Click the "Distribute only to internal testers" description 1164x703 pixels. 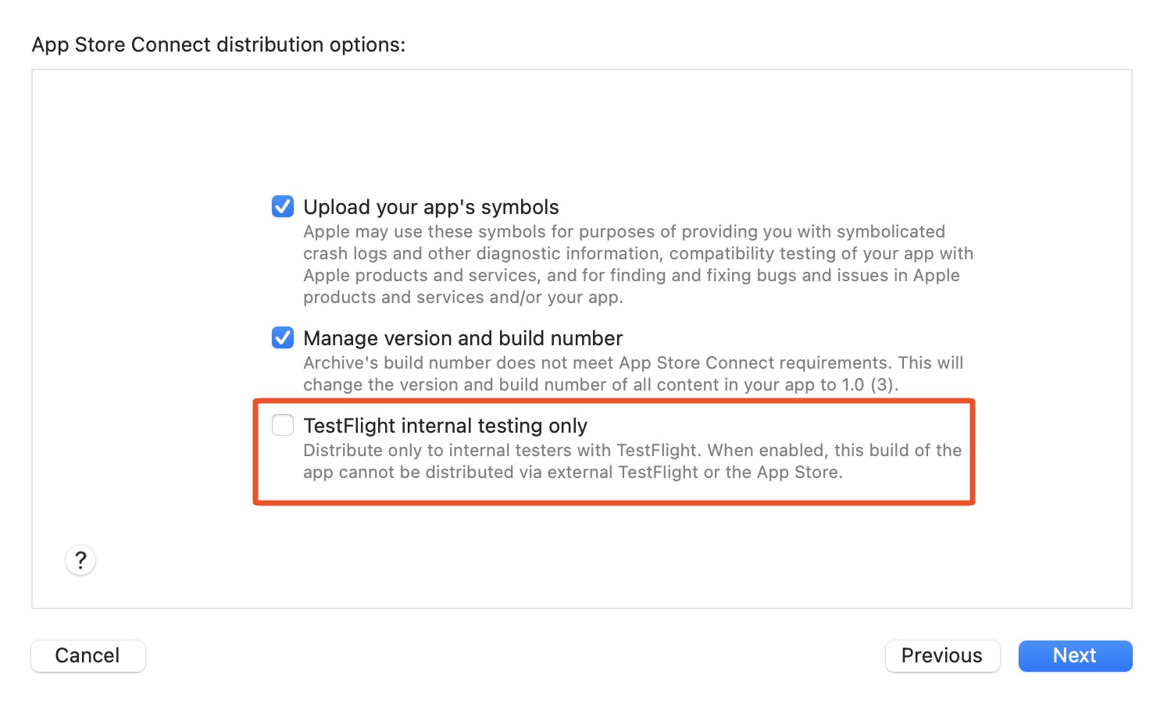tap(633, 461)
